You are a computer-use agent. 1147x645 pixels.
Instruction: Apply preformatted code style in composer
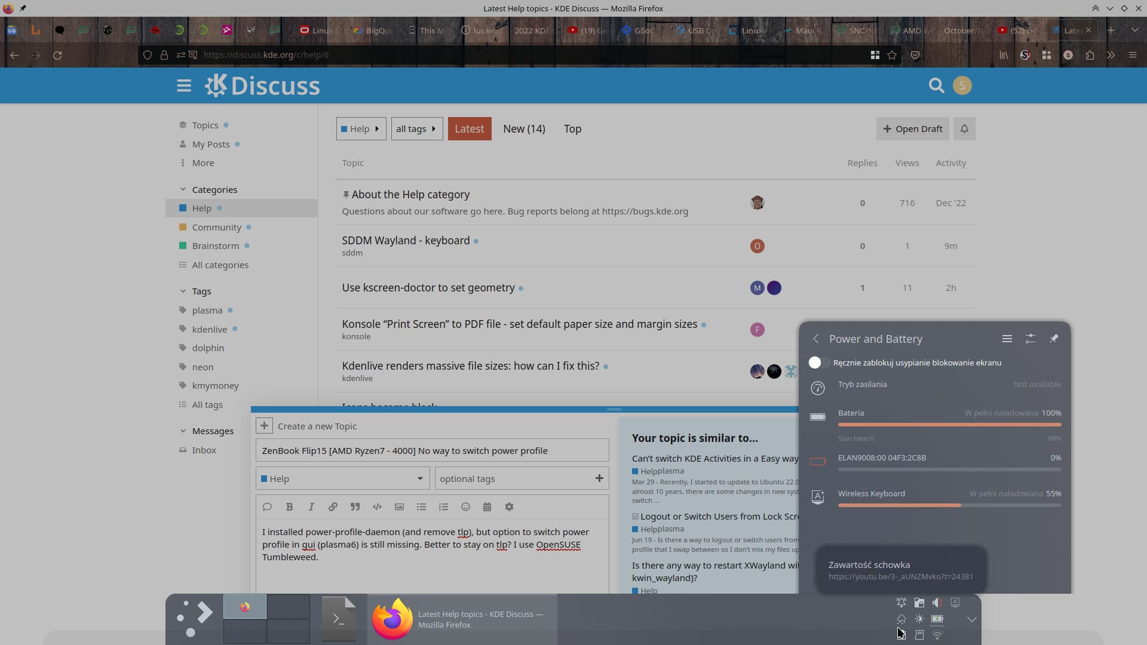377,506
